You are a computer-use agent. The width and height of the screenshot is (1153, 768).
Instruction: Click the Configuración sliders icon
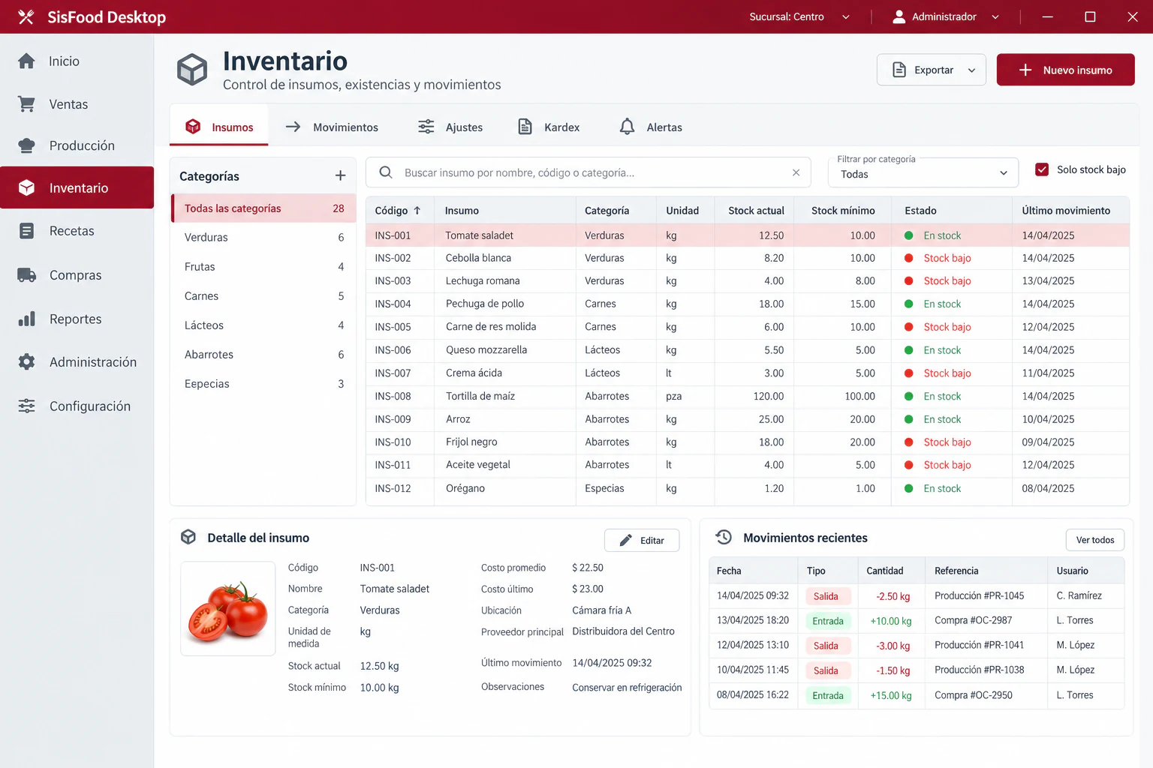tap(26, 406)
